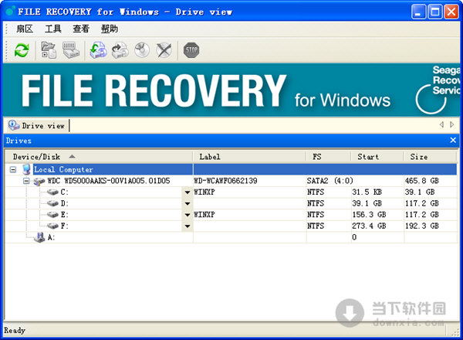Click the tab scroll left arrow
463x340 pixels.
click(441, 124)
